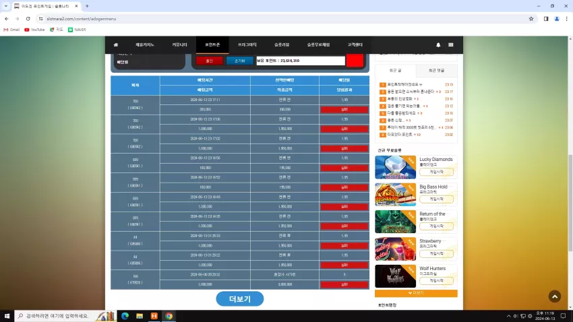The width and height of the screenshot is (573, 322).
Task: Open Strawberry slot thumbnail
Action: point(396,249)
